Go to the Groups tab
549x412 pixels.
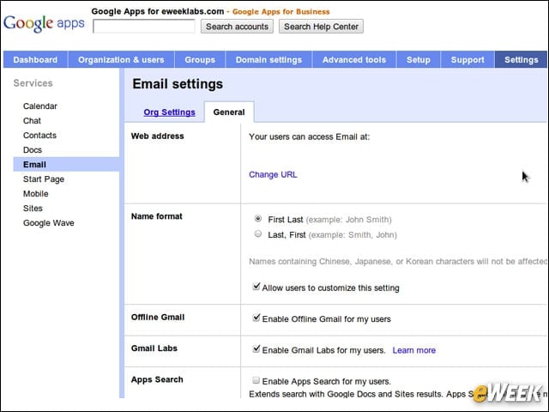[x=200, y=59]
